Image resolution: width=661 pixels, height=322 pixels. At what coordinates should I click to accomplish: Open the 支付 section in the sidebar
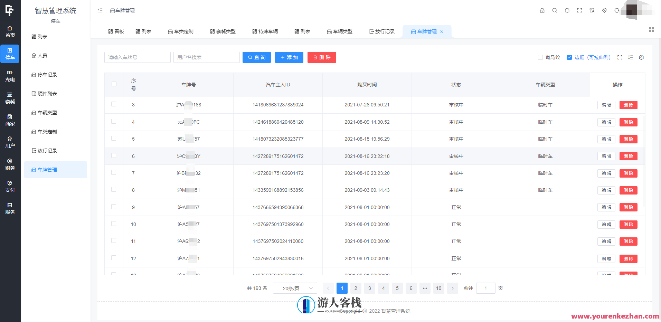tap(10, 187)
